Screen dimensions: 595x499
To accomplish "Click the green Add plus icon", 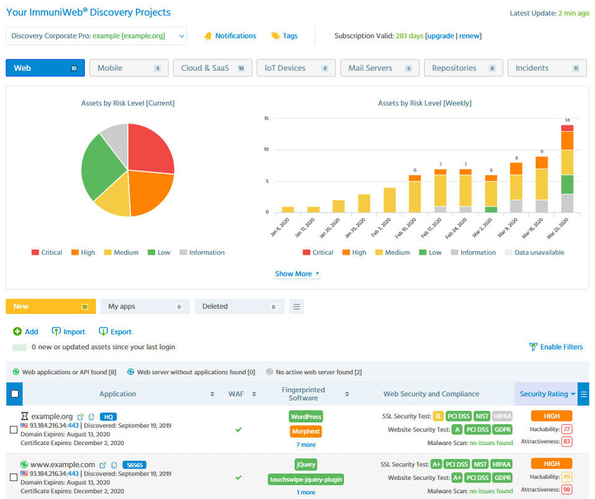I will tap(17, 331).
